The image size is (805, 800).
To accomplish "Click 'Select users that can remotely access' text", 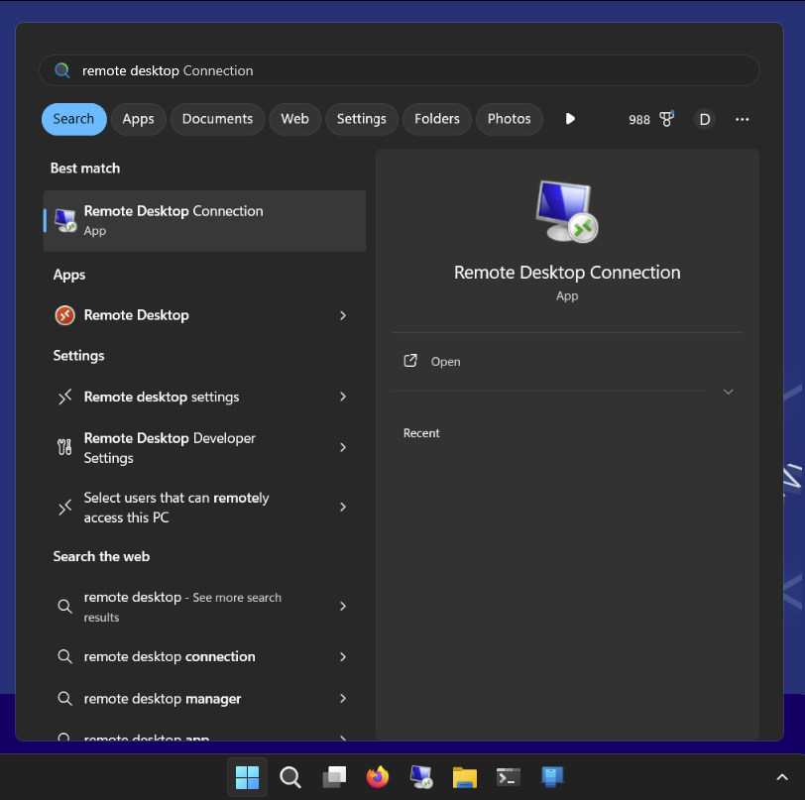I will pyautogui.click(x=176, y=508).
